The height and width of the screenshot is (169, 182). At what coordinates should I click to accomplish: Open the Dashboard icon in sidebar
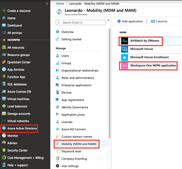[x=4, y=25]
